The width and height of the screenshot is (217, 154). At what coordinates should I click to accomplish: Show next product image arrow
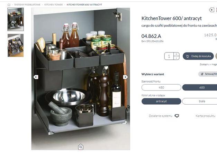(125, 77)
